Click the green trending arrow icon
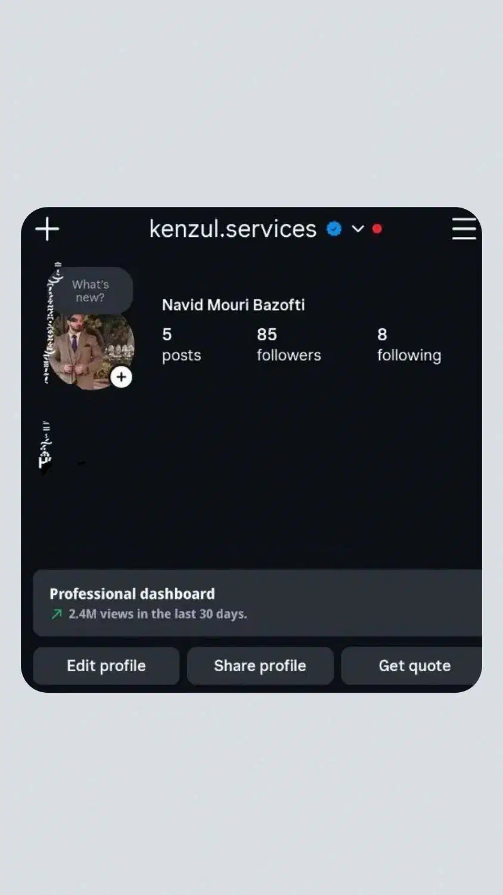 [x=57, y=614]
